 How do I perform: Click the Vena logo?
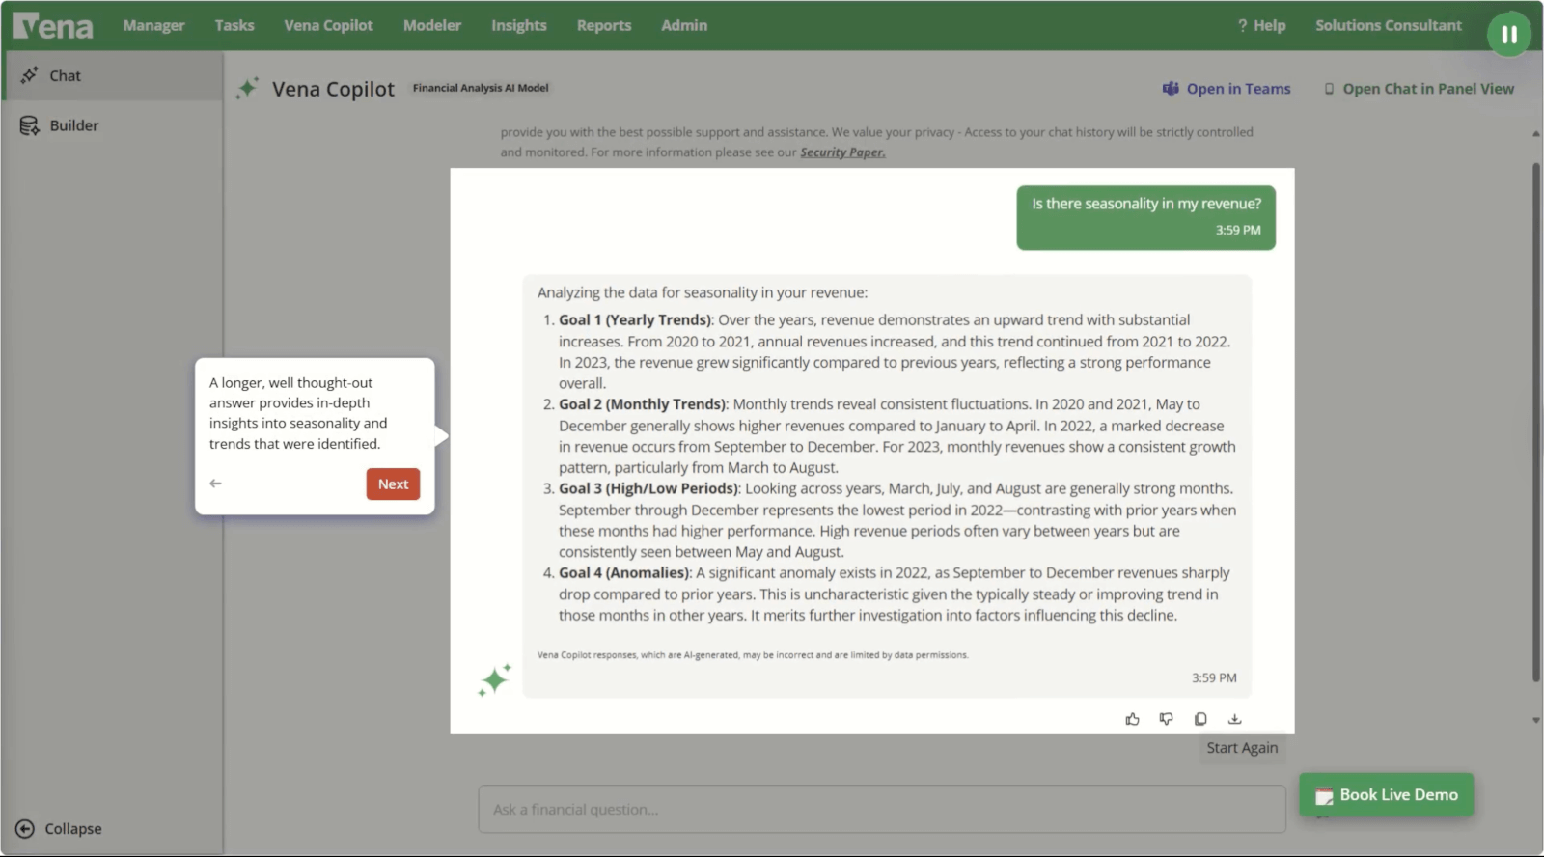point(53,26)
